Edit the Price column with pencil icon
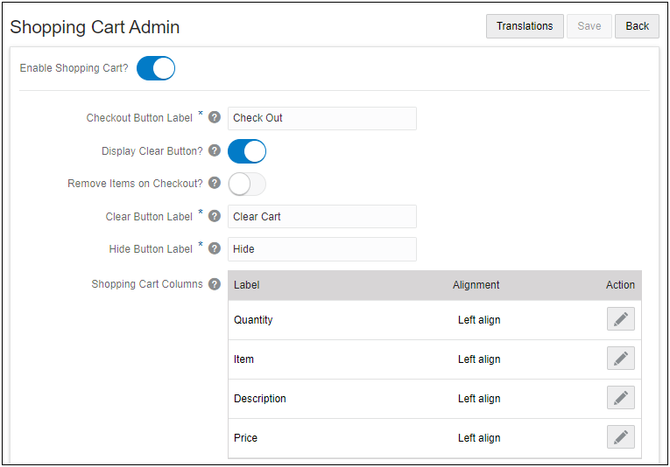The image size is (670, 467). 620,437
